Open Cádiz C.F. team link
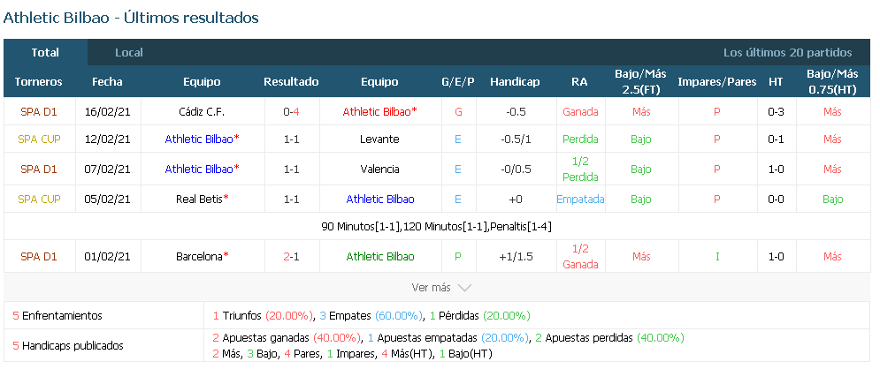880x369 pixels. 202,112
